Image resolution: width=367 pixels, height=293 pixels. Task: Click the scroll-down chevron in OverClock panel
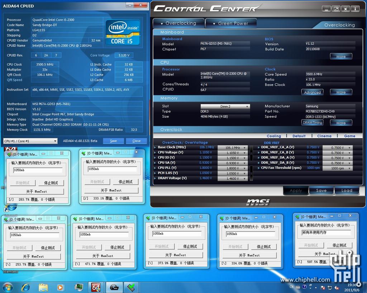251,174
